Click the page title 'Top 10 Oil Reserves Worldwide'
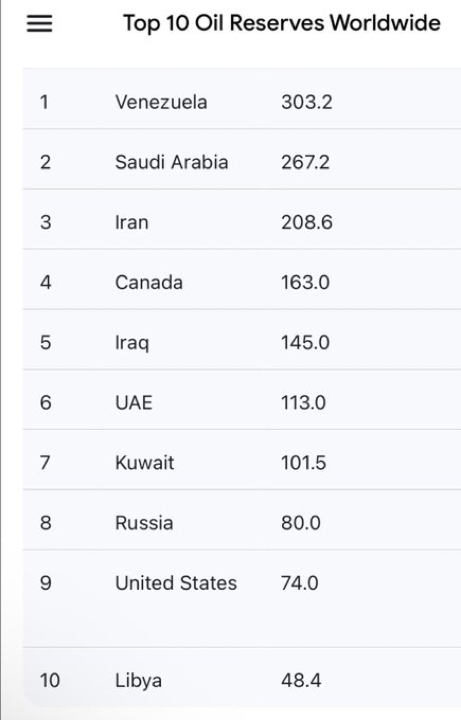The height and width of the screenshot is (720, 461). click(281, 23)
